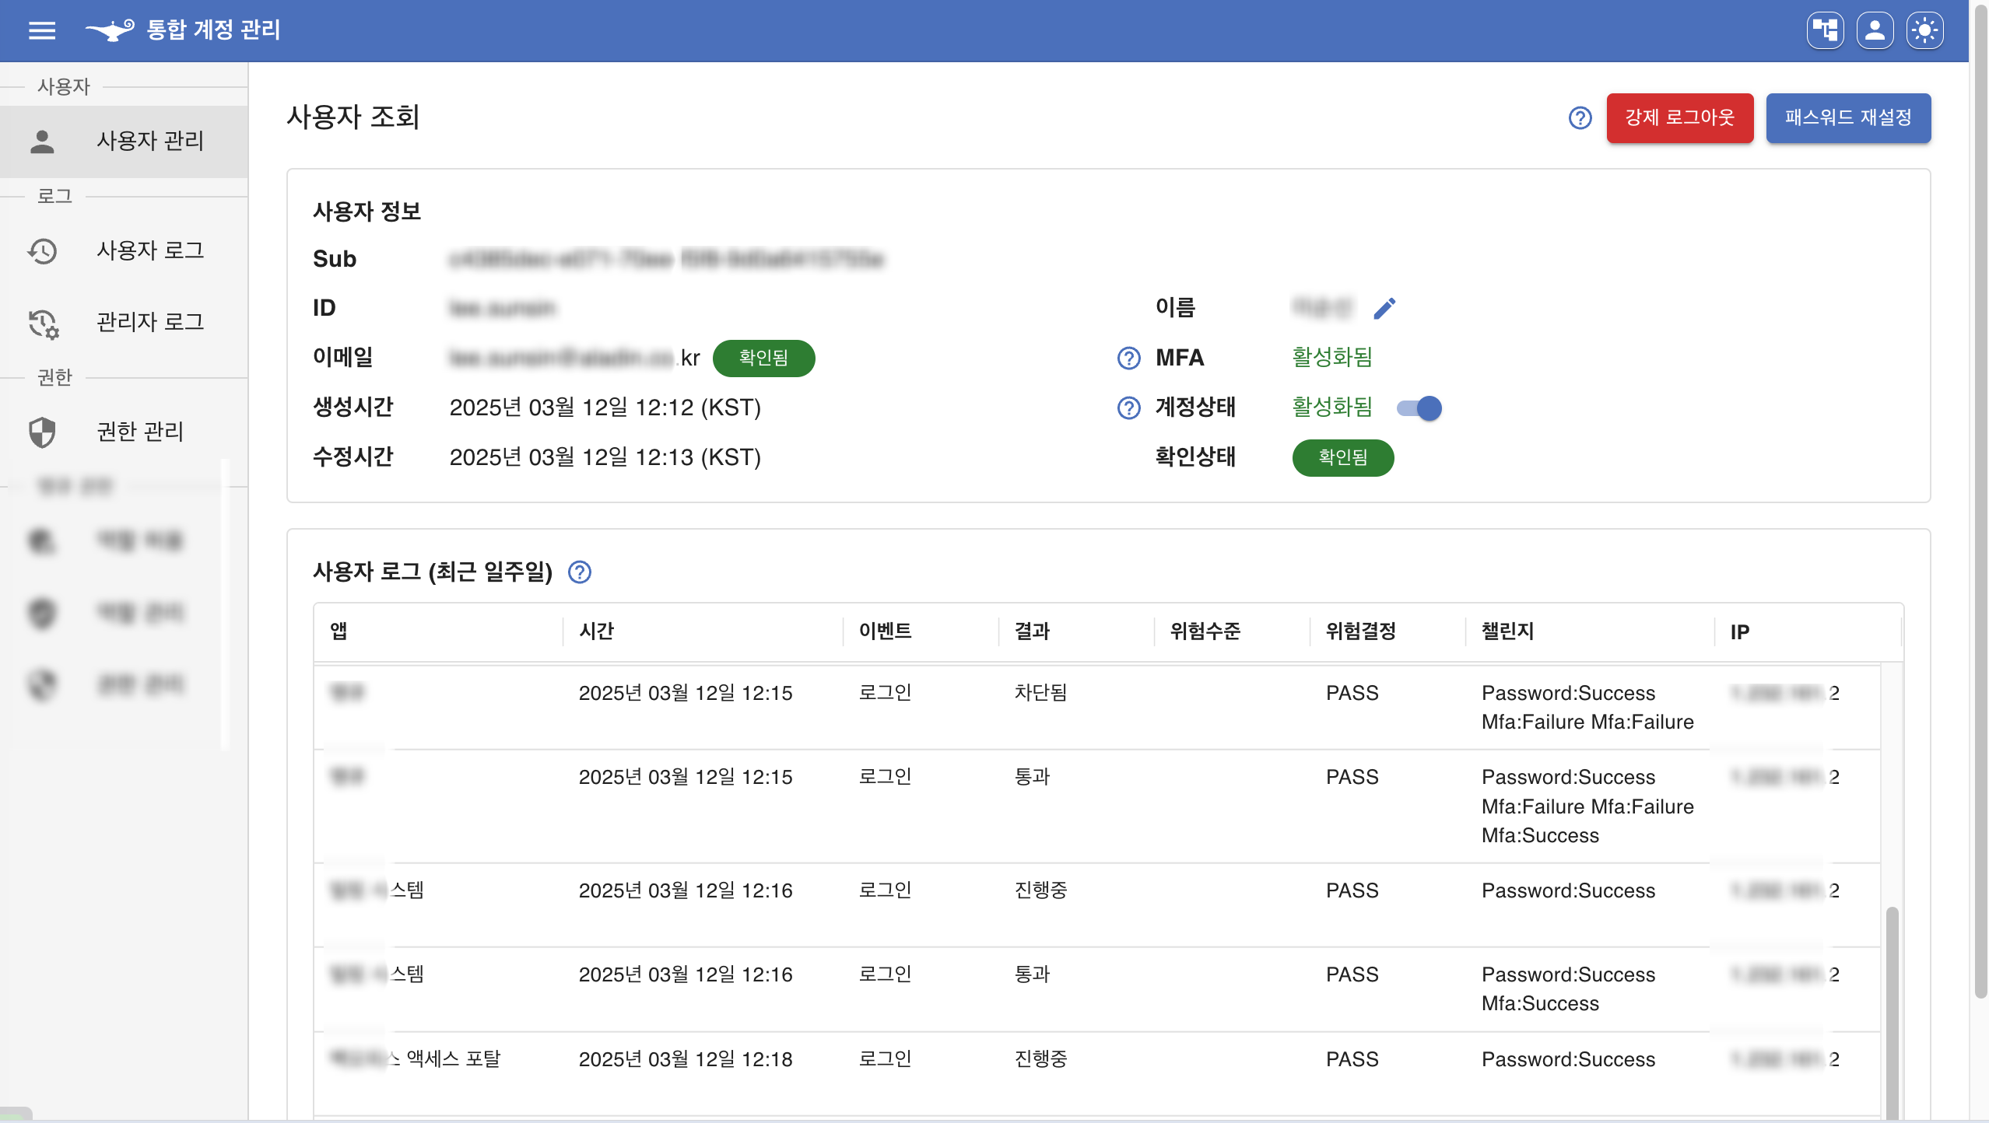
Task: Toggle light/dark theme sun icon
Action: [1924, 30]
